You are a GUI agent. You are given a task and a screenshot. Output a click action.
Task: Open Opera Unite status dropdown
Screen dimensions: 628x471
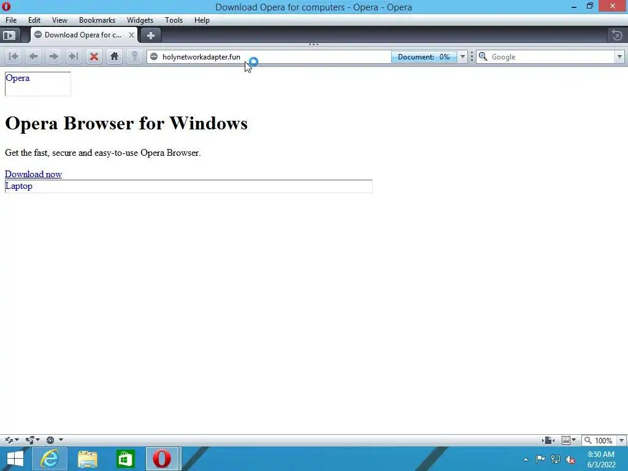[33, 440]
